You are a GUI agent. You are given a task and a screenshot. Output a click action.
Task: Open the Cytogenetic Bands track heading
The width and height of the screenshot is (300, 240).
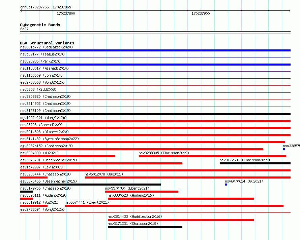click(x=40, y=25)
